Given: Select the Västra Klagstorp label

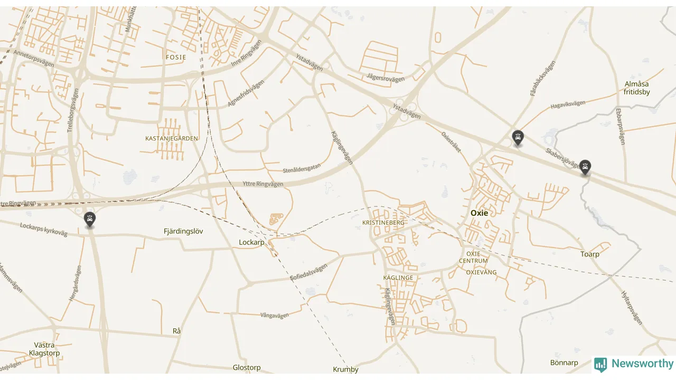Looking at the screenshot, I should [x=44, y=349].
